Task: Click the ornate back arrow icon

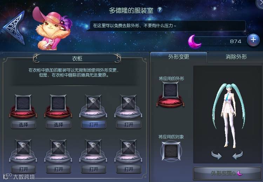Action: [14, 28]
